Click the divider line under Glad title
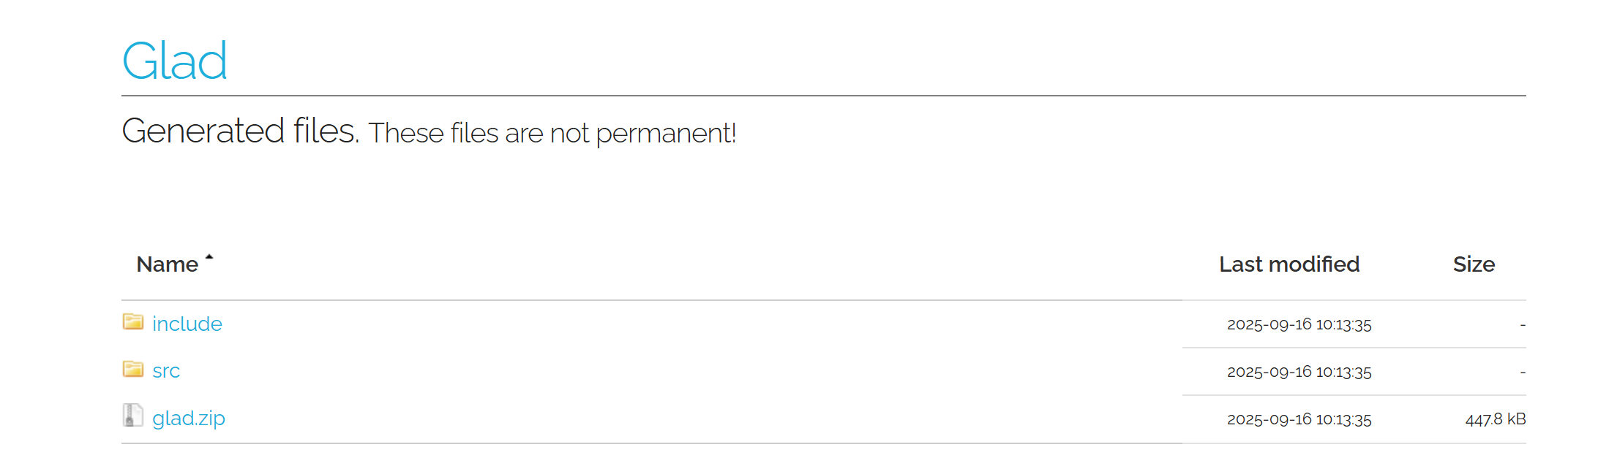The image size is (1598, 466). 824,96
